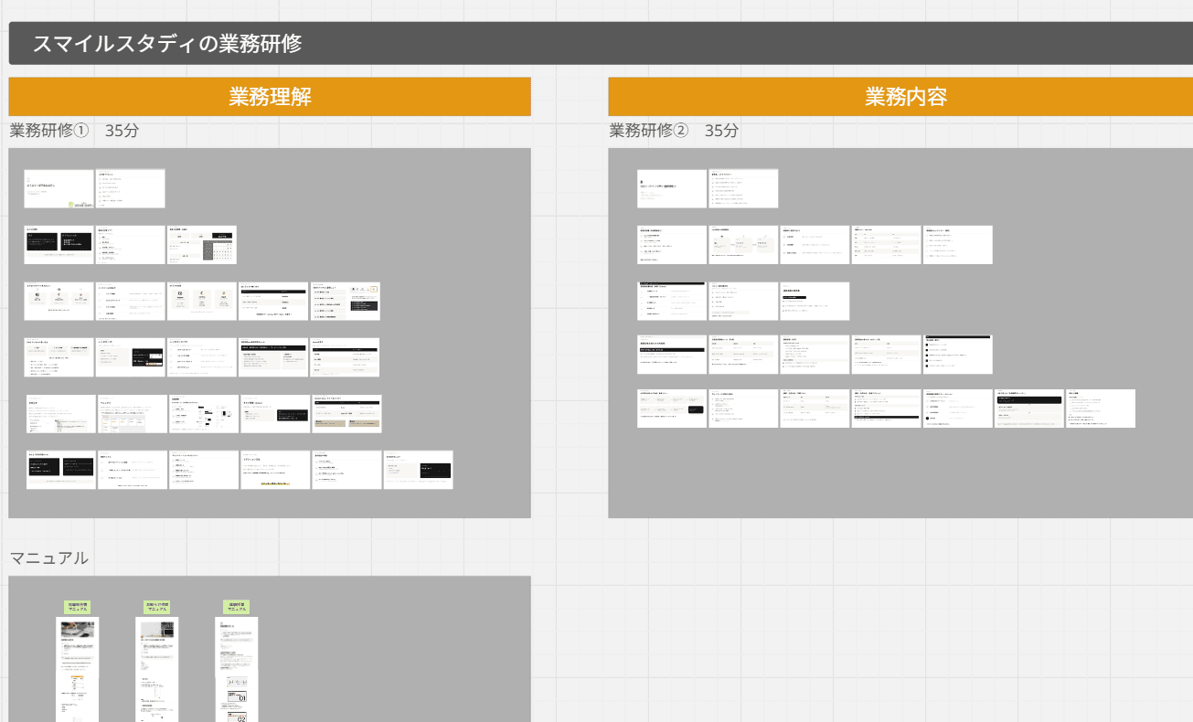Select the second slide in 業務理解's top row
The height and width of the screenshot is (722, 1193).
point(131,188)
